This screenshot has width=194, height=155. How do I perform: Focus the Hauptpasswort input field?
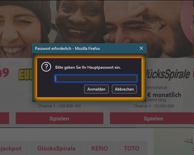(x=96, y=78)
